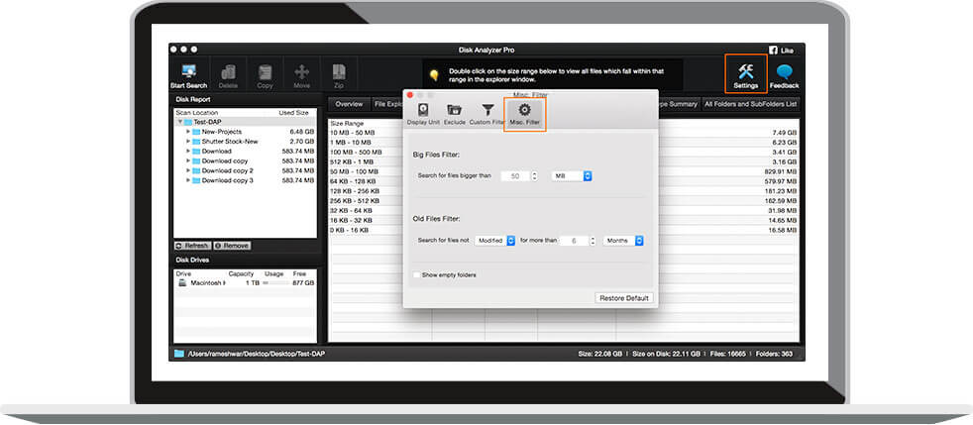Click the Macintosh drive usage bar
Image resolution: width=973 pixels, height=425 pixels.
click(x=275, y=283)
